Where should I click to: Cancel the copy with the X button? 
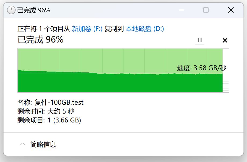click(x=225, y=40)
